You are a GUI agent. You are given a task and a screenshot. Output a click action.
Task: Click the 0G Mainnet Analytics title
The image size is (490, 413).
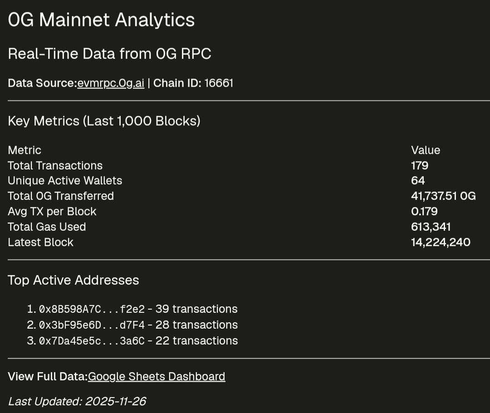pos(101,19)
